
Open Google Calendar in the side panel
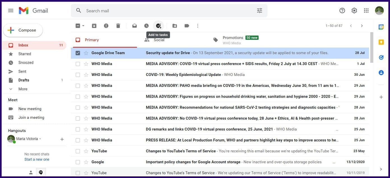(381, 27)
